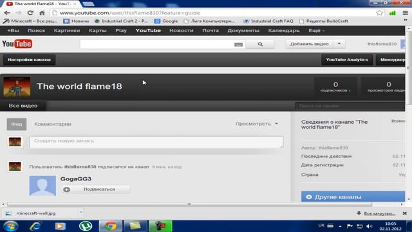Click the action center flag tray icon
Image resolution: width=412 pixels, height=232 pixels.
click(350, 226)
